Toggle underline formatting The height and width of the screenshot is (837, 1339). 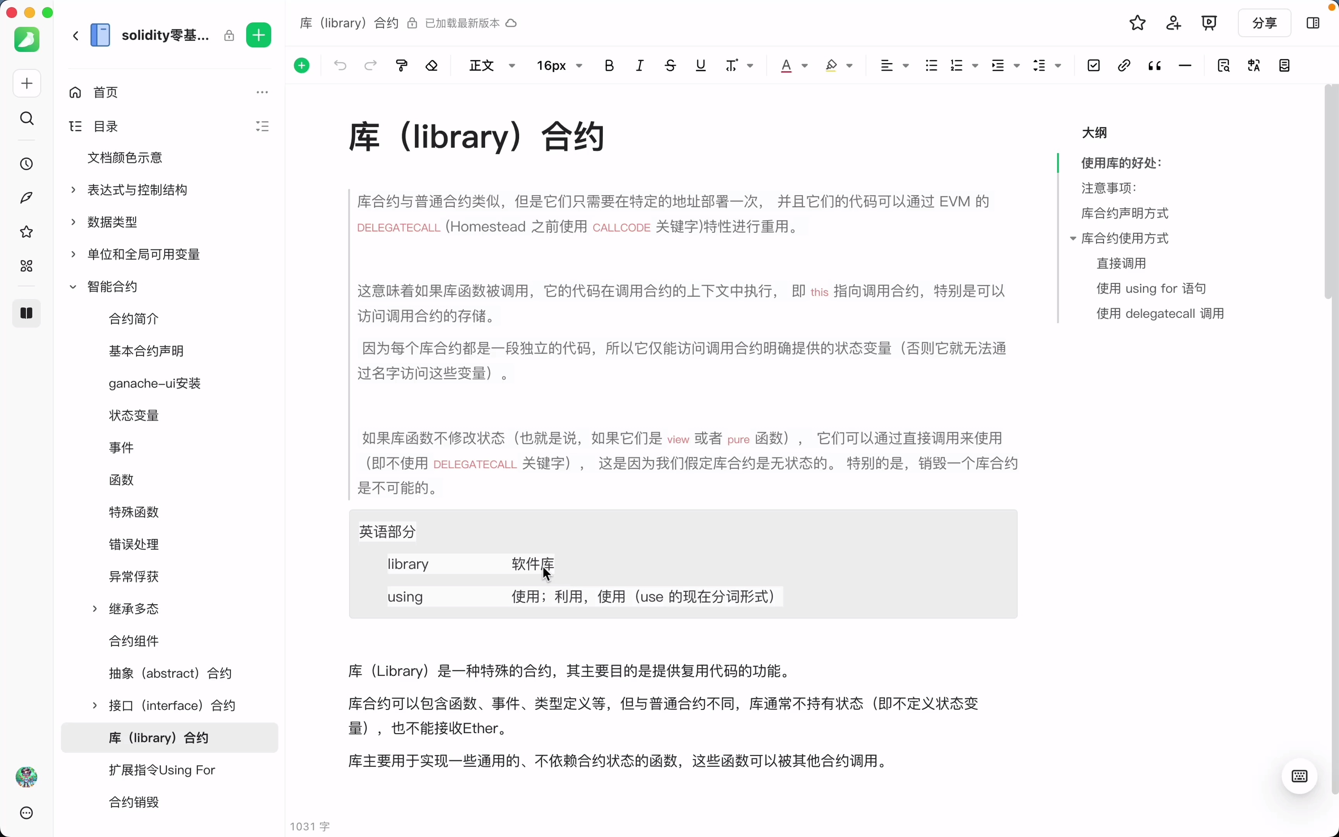pyautogui.click(x=700, y=65)
